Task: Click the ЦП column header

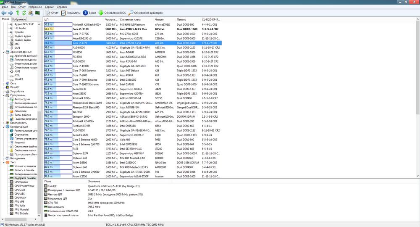Action: (73, 20)
